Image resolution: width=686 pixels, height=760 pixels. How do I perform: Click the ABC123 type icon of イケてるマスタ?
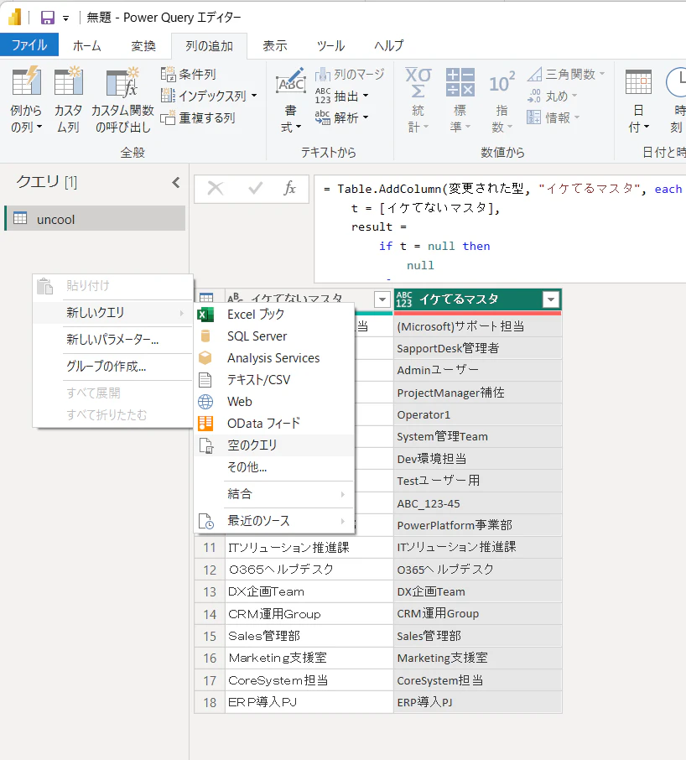404,299
